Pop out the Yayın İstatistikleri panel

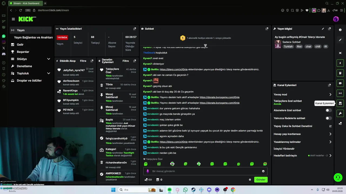(x=135, y=29)
